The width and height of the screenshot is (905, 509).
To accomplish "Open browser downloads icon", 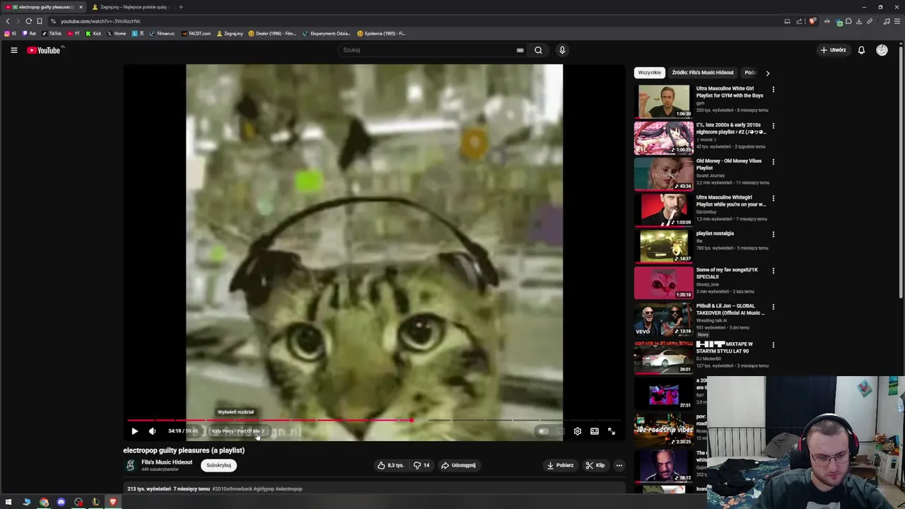I will point(859,21).
